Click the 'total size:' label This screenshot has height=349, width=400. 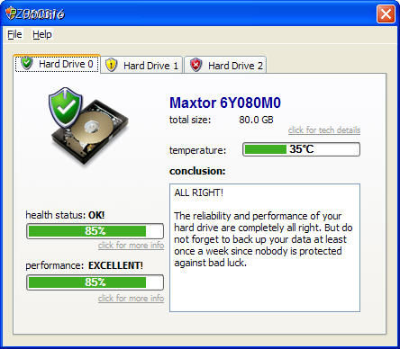click(x=190, y=120)
